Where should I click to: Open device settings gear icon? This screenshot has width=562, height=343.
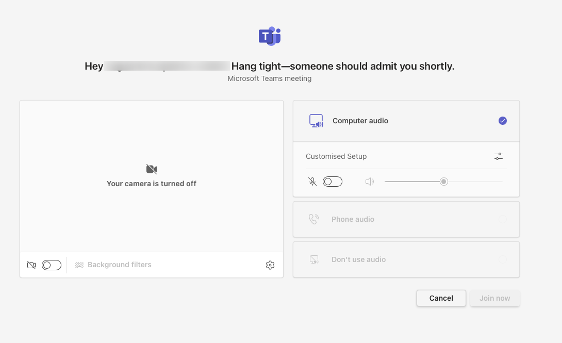click(x=270, y=265)
